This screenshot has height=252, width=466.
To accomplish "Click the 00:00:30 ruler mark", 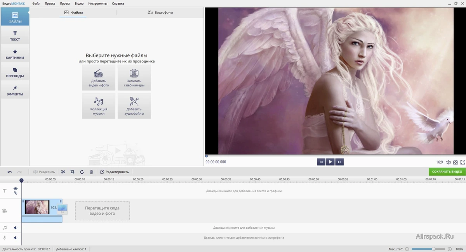I will pyautogui.click(x=197, y=180).
